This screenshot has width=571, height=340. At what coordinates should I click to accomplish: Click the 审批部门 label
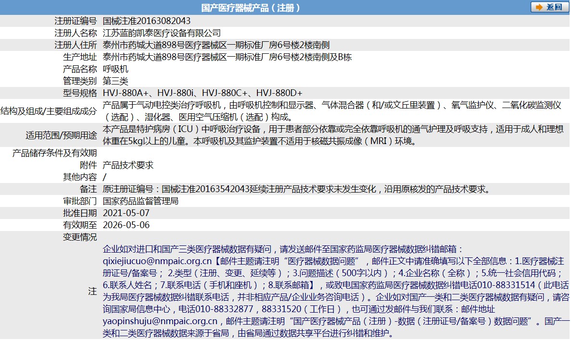80,201
